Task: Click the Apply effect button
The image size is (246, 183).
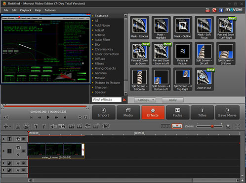Action: pyautogui.click(x=173, y=100)
